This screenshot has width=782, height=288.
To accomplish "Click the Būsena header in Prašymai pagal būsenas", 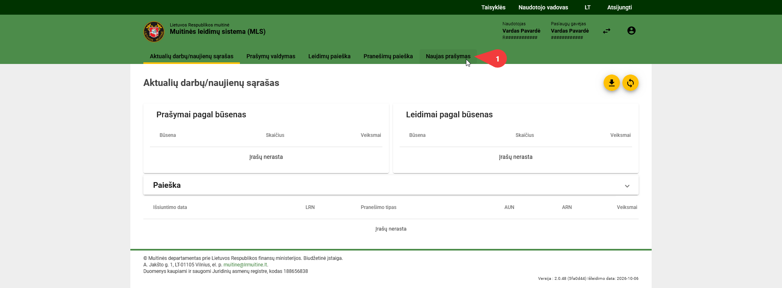I will point(168,135).
